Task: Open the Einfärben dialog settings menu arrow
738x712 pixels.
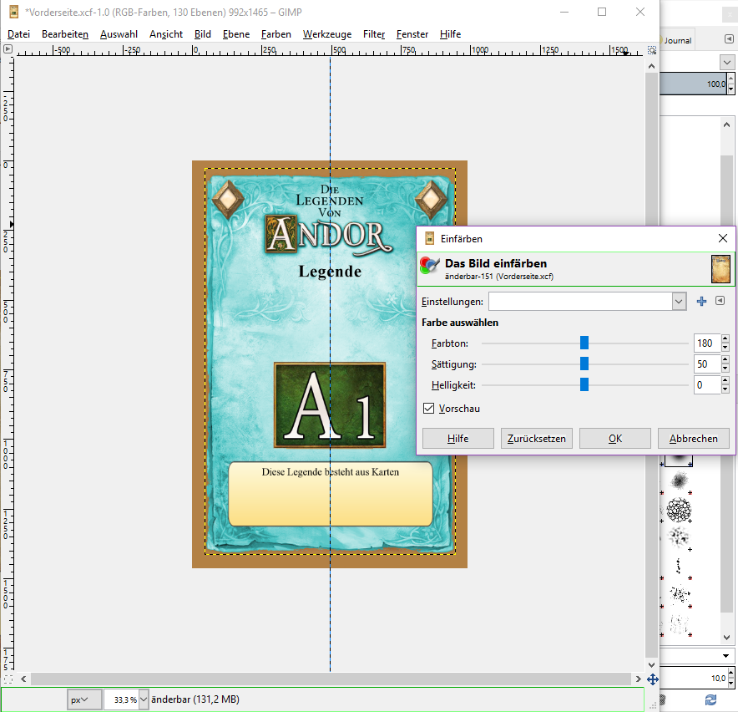Action: click(720, 302)
